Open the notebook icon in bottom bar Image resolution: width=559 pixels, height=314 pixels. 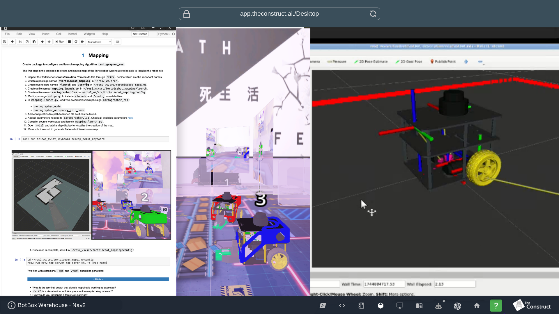pyautogui.click(x=361, y=306)
